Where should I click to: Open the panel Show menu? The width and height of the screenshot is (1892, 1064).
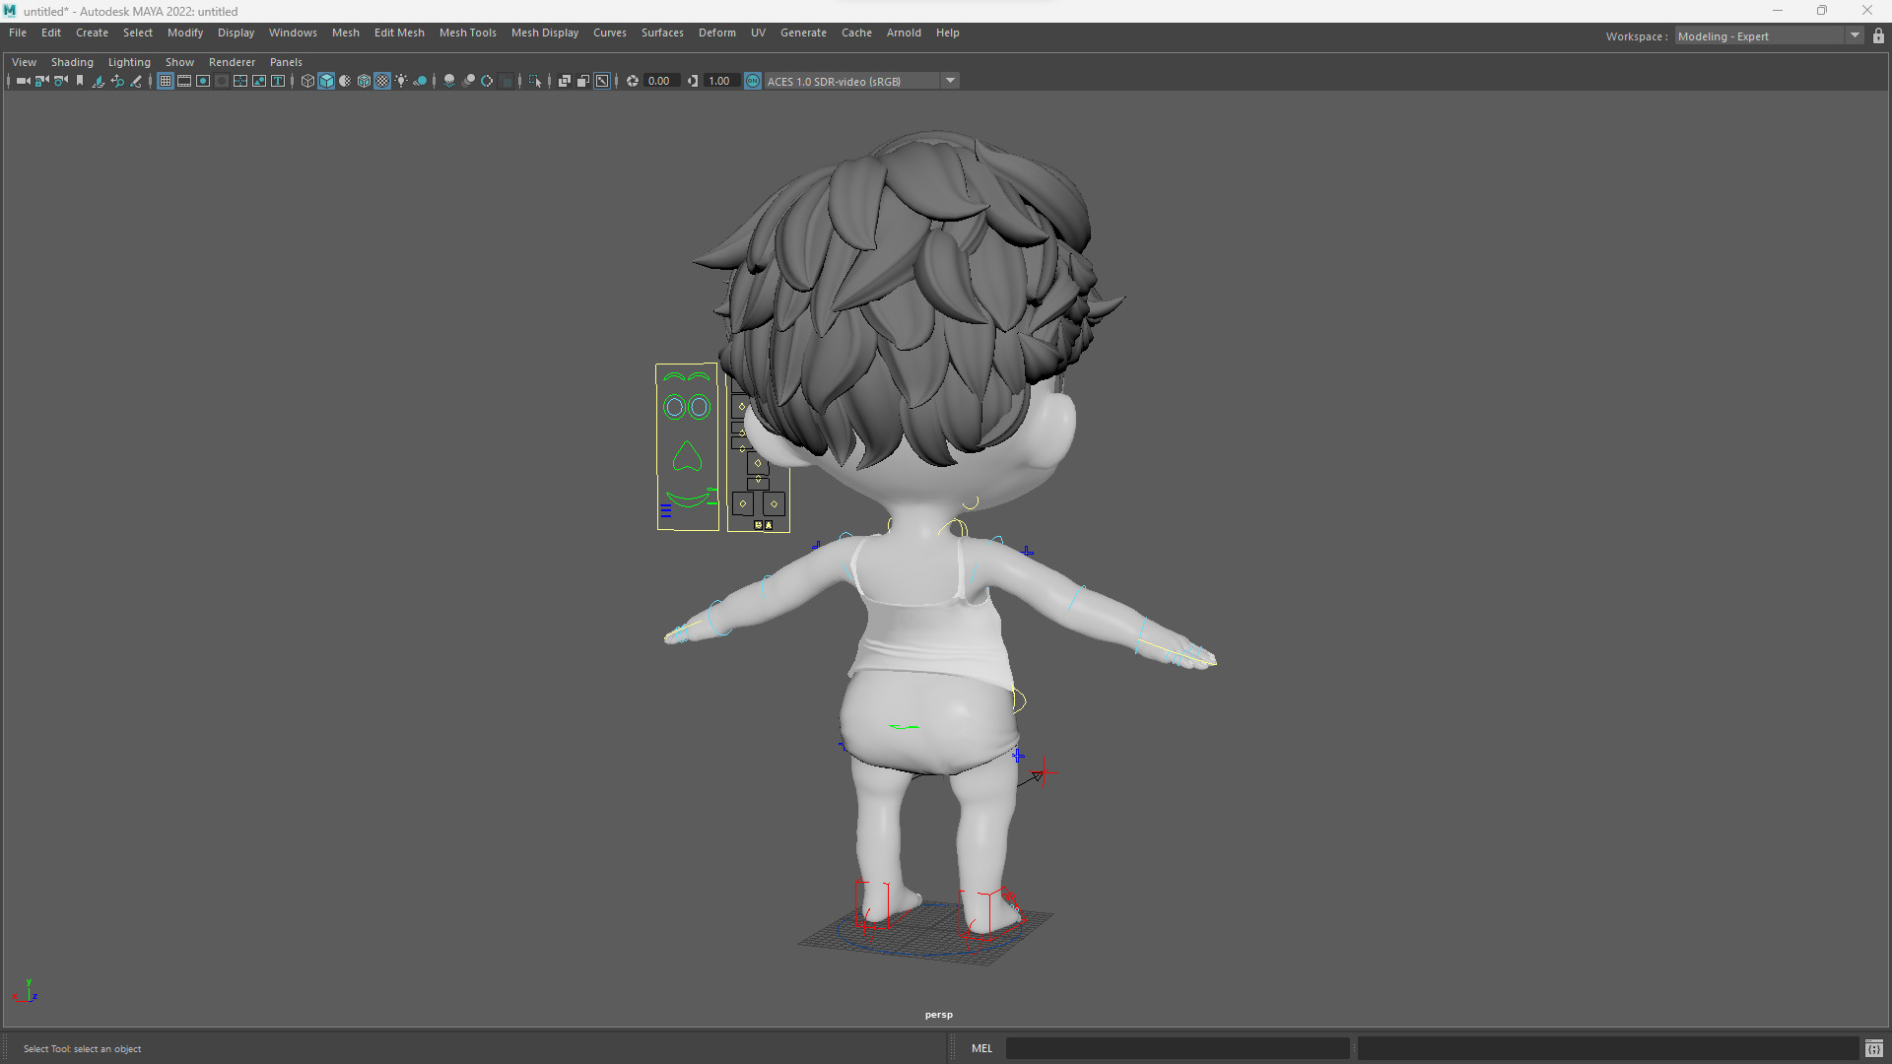179,62
